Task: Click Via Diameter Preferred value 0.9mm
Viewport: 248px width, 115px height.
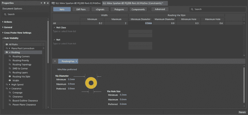Action: 71,89
